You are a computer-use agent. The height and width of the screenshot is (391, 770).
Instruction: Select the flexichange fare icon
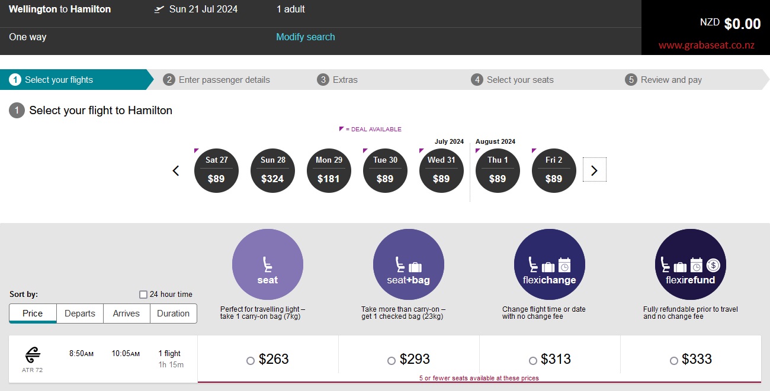tap(550, 264)
